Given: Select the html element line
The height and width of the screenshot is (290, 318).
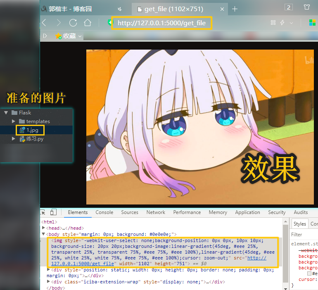Looking at the screenshot, I should click(49, 222).
